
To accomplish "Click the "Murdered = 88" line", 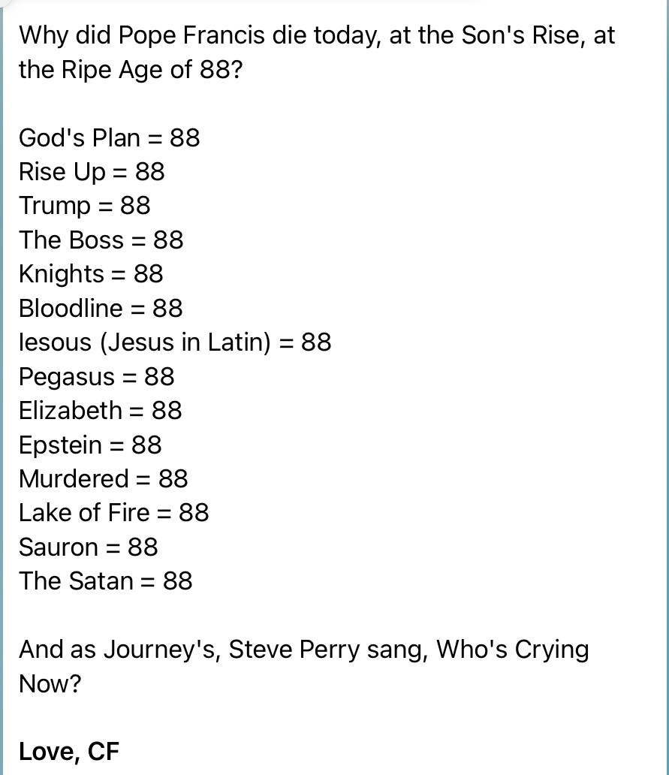I will click(x=104, y=478).
